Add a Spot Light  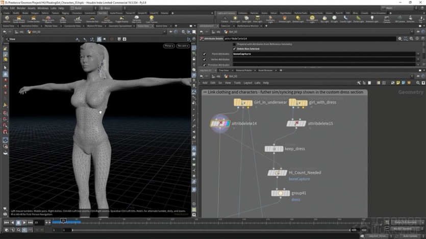[246, 19]
